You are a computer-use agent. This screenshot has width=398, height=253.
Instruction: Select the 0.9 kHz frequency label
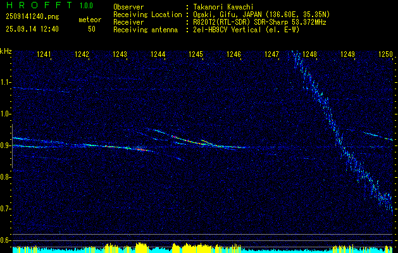[5, 145]
